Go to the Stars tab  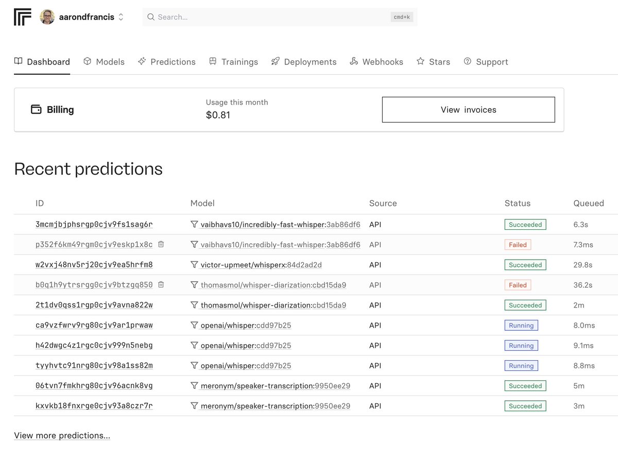tap(433, 62)
